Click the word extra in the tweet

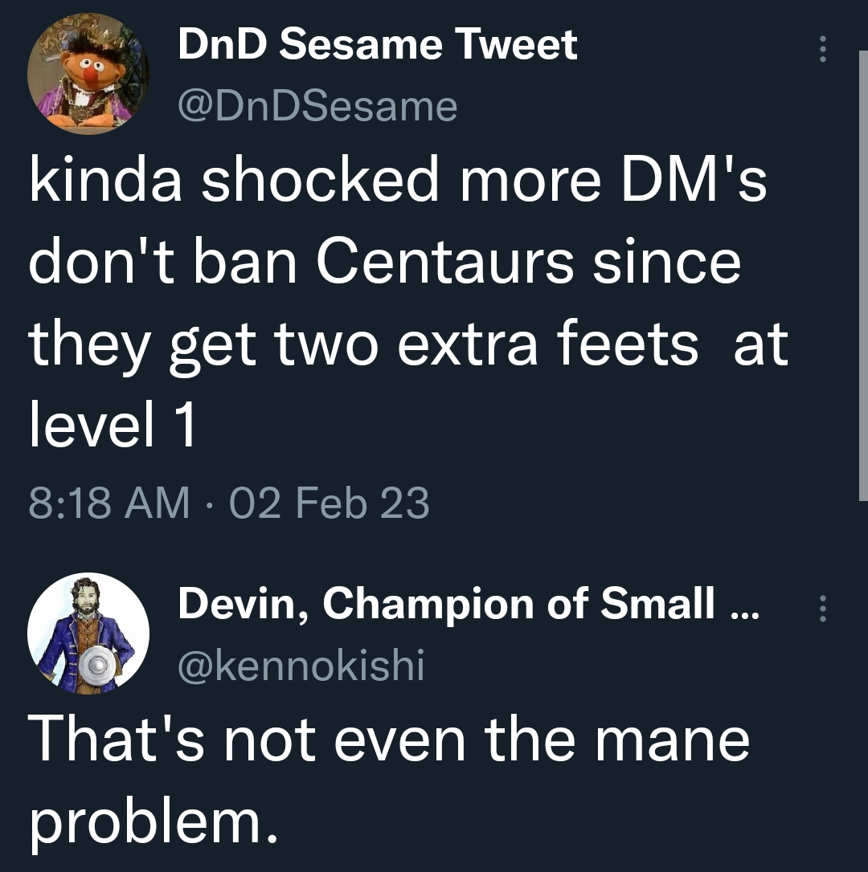tap(469, 344)
